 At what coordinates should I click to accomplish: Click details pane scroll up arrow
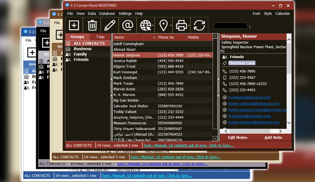click(x=289, y=40)
